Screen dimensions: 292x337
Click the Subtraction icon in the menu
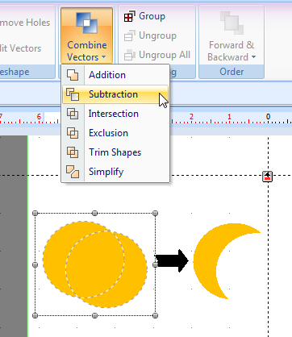click(73, 94)
